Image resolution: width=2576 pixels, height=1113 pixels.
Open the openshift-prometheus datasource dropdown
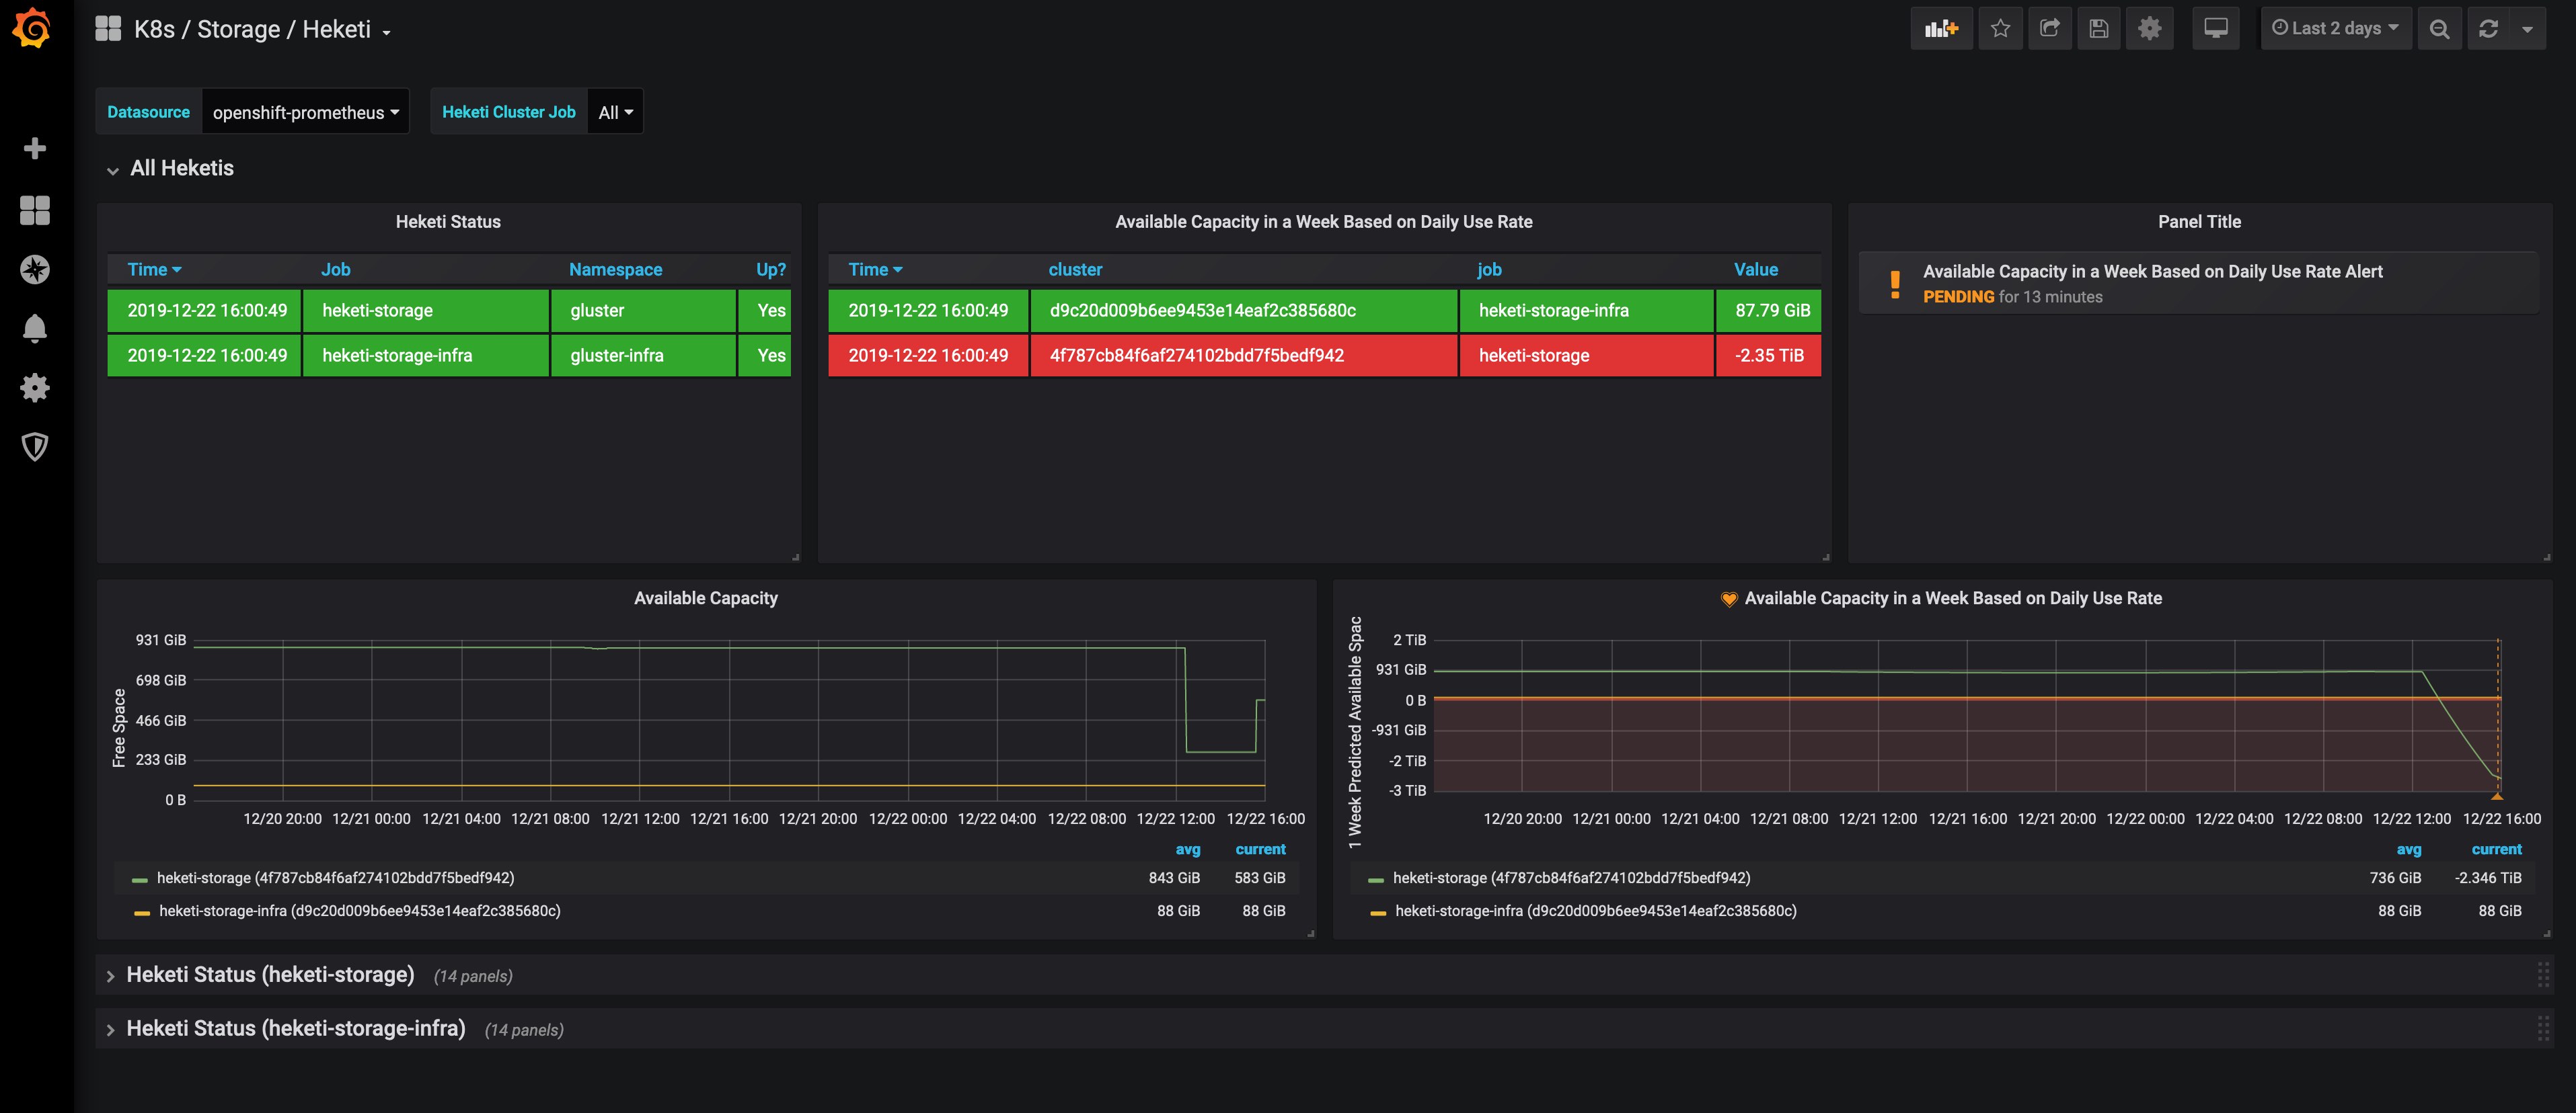pyautogui.click(x=305, y=112)
